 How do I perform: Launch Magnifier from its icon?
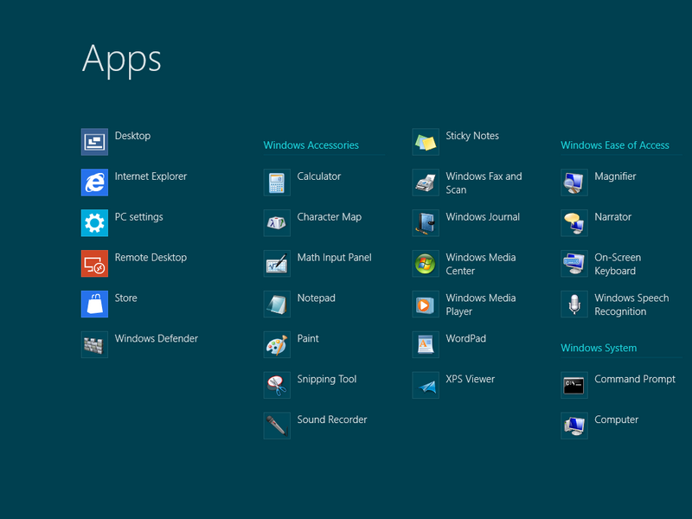[574, 183]
